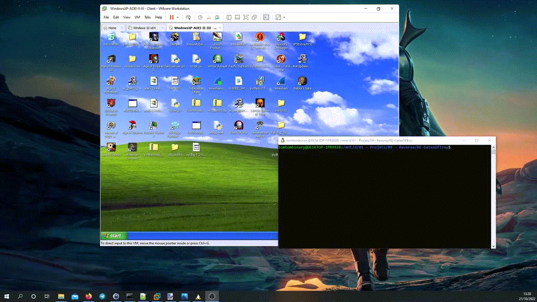The width and height of the screenshot is (537, 302).
Task: Open Windows taskbar search
Action: click(x=20, y=296)
